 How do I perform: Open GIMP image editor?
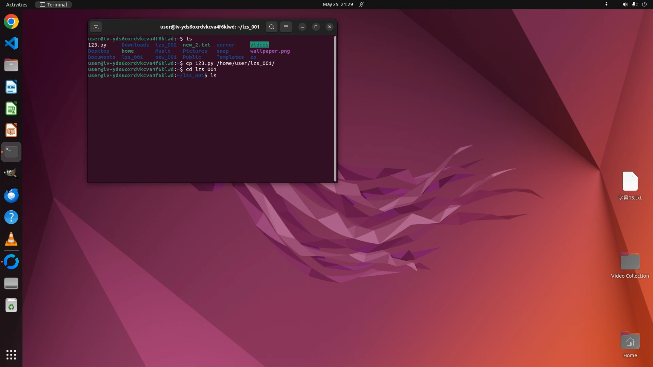[x=11, y=173]
